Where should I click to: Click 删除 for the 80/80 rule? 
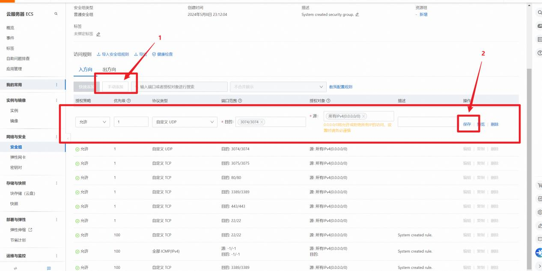point(494,178)
